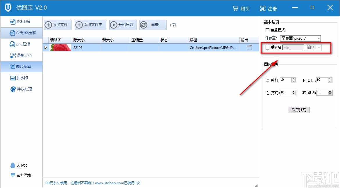The image size is (340, 188).
Task: Click the 新大小 column header
Action: coord(115,40)
